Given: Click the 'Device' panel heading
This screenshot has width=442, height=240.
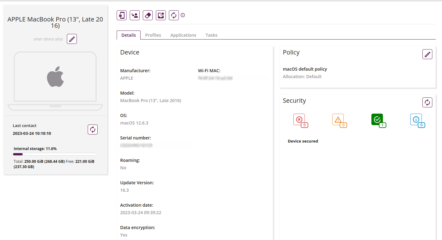Looking at the screenshot, I should (130, 52).
